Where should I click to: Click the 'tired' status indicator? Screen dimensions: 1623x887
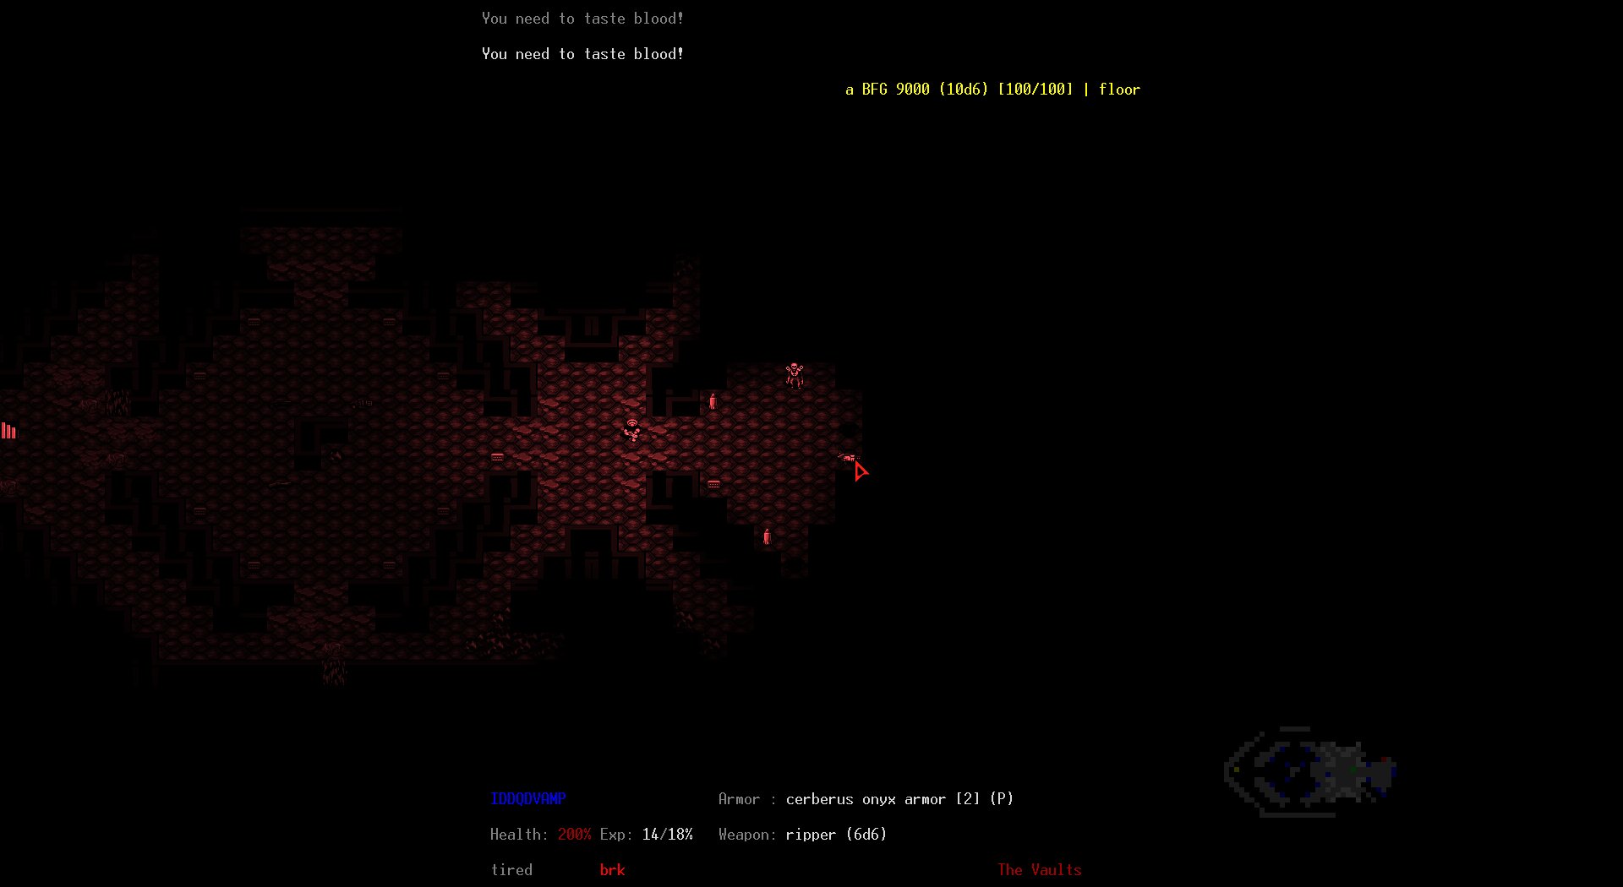[x=511, y=870]
